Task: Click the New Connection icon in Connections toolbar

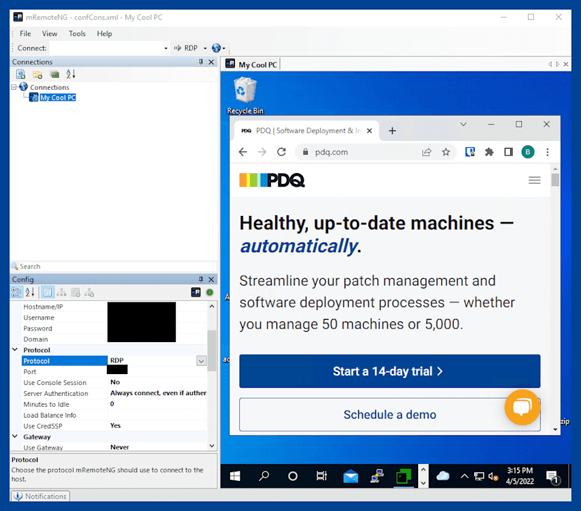Action: pos(20,74)
